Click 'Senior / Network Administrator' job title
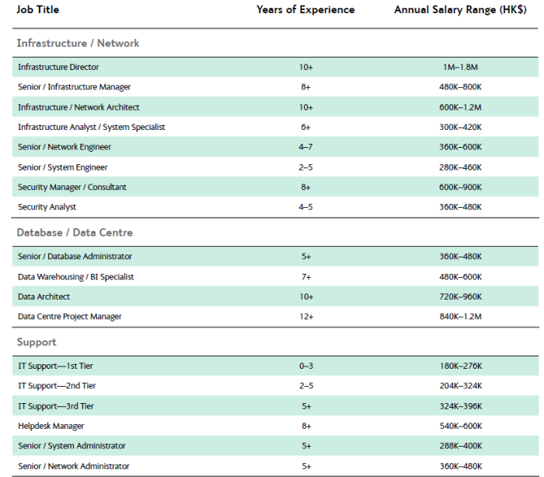544x477 pixels. point(74,466)
